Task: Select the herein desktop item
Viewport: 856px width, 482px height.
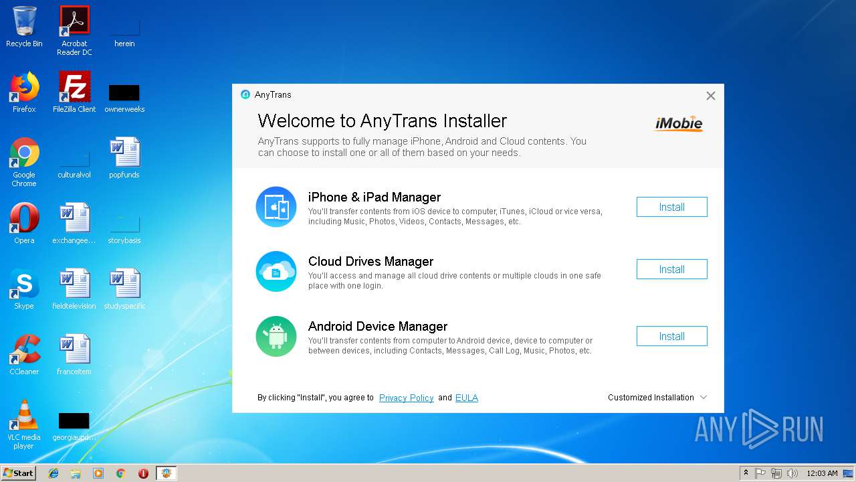Action: click(x=124, y=31)
